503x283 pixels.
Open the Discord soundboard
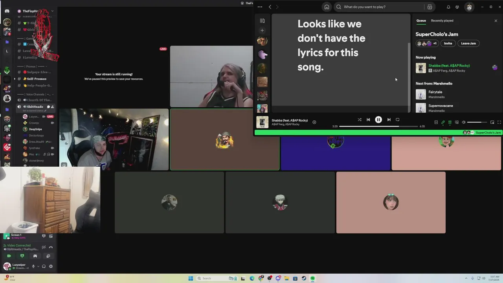(48, 256)
